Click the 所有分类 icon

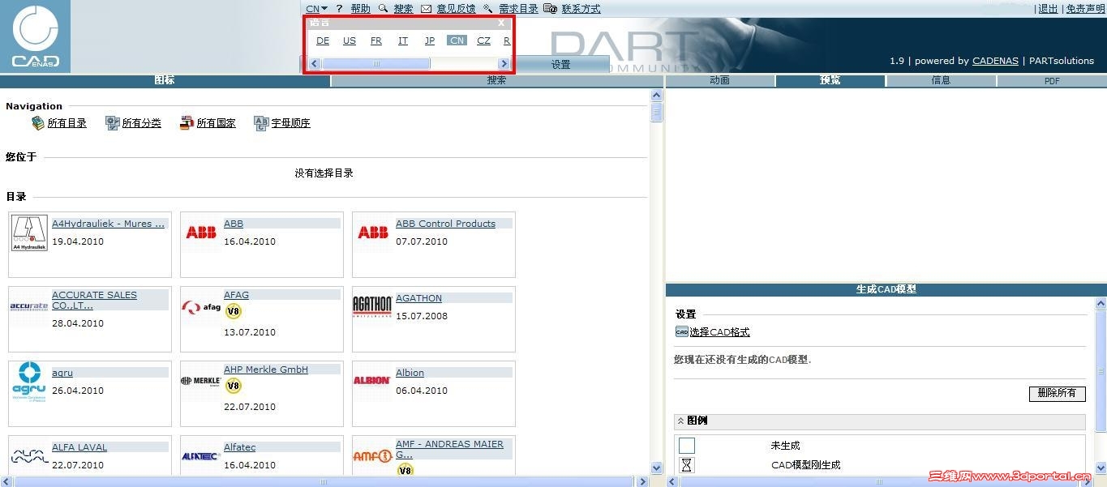tap(113, 123)
